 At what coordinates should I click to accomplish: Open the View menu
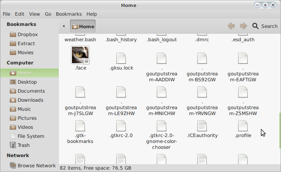(35, 14)
